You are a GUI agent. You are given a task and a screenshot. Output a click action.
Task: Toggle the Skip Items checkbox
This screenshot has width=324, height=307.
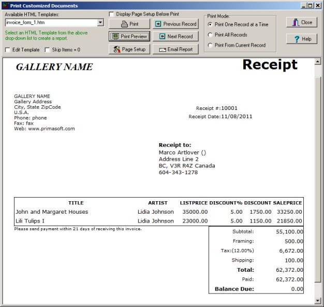point(47,50)
